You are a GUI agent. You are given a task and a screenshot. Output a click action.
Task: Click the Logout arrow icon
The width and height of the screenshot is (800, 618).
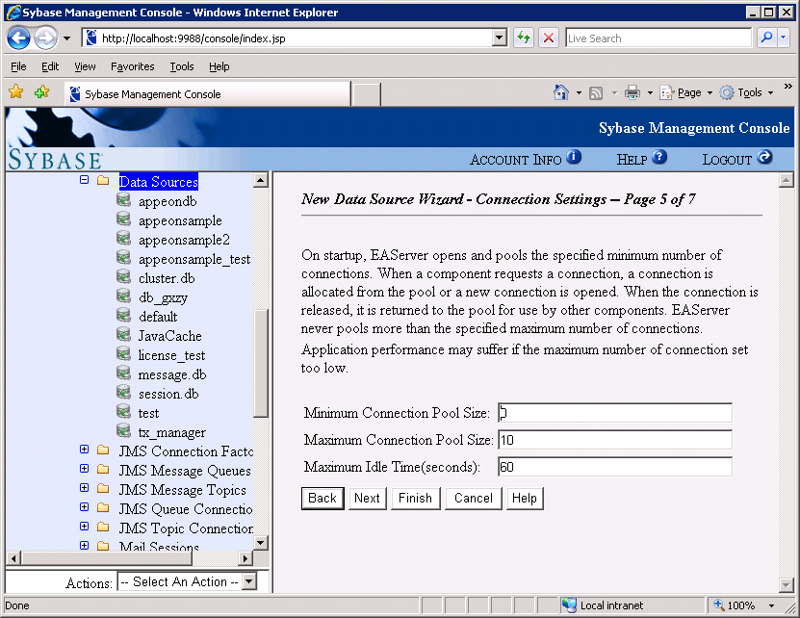point(764,157)
